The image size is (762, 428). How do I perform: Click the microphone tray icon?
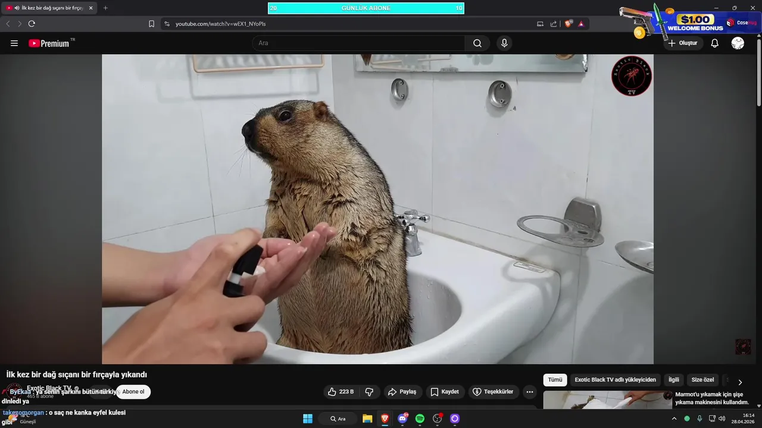click(x=699, y=418)
